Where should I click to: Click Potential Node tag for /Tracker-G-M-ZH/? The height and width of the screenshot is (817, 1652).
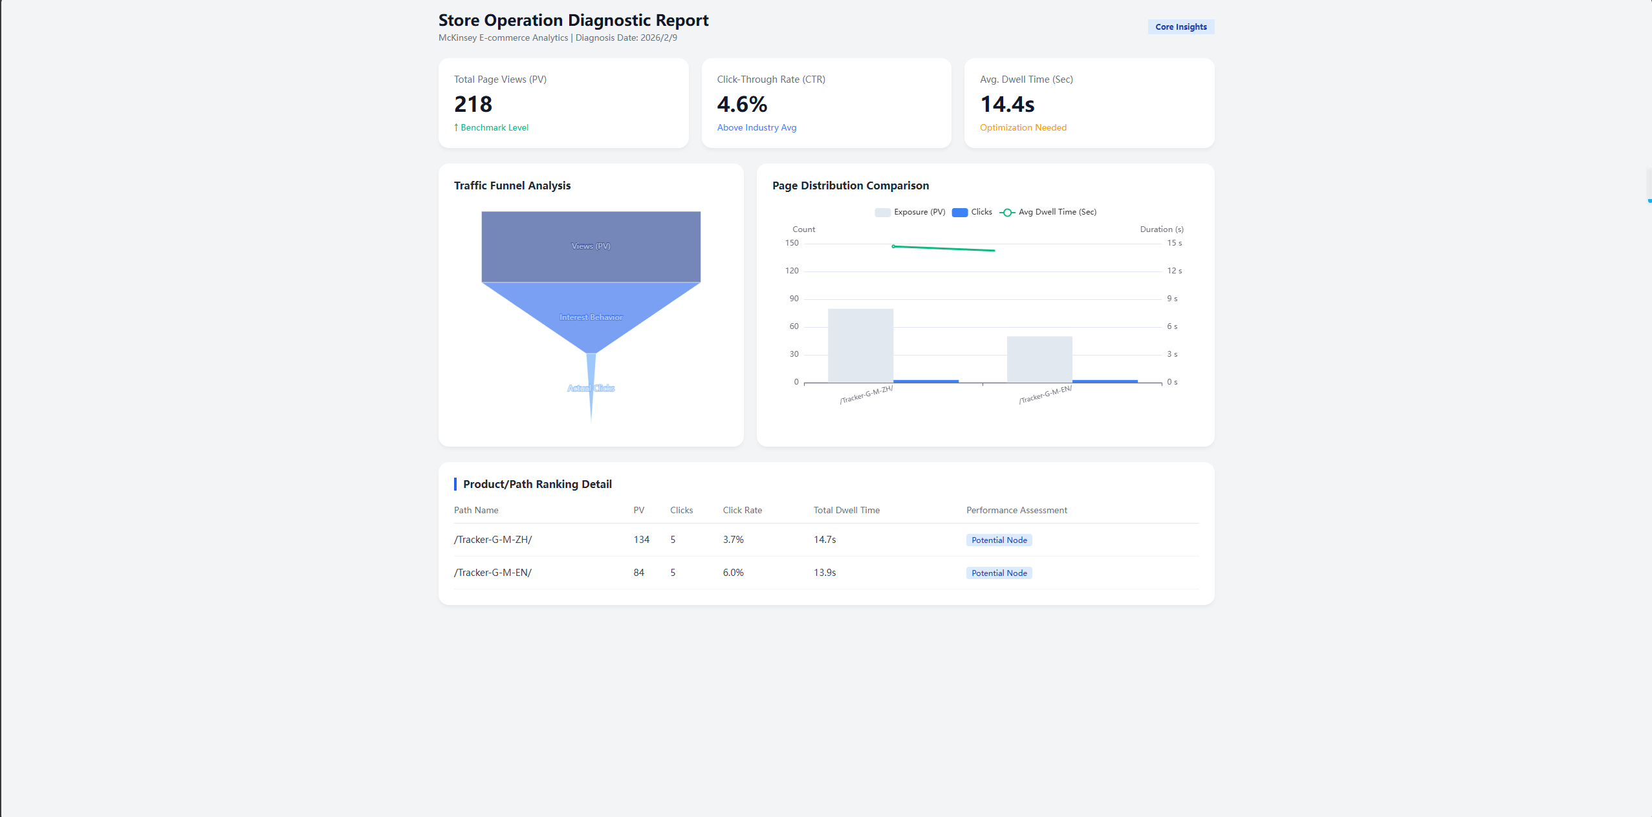click(x=999, y=540)
